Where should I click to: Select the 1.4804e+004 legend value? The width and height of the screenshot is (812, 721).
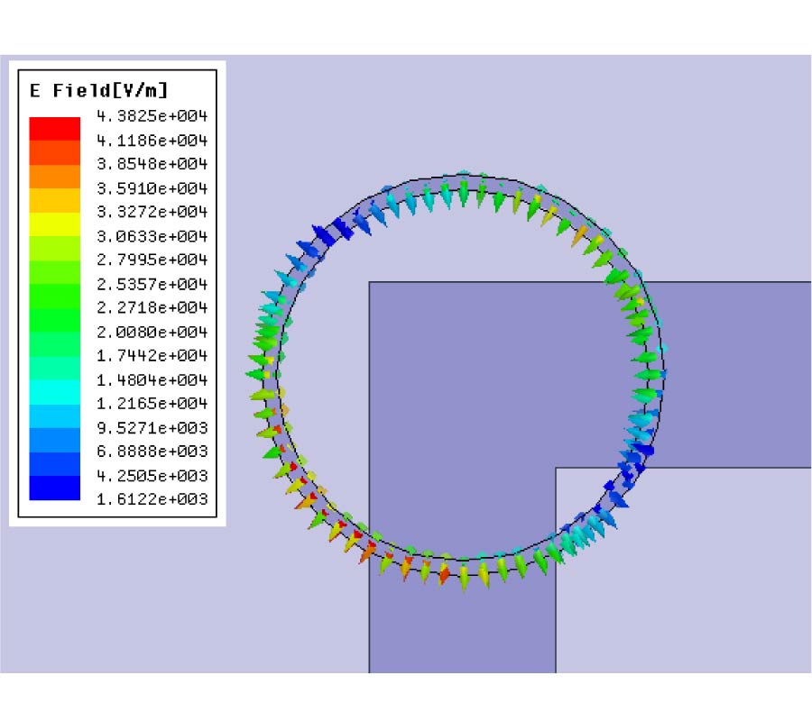(x=152, y=379)
